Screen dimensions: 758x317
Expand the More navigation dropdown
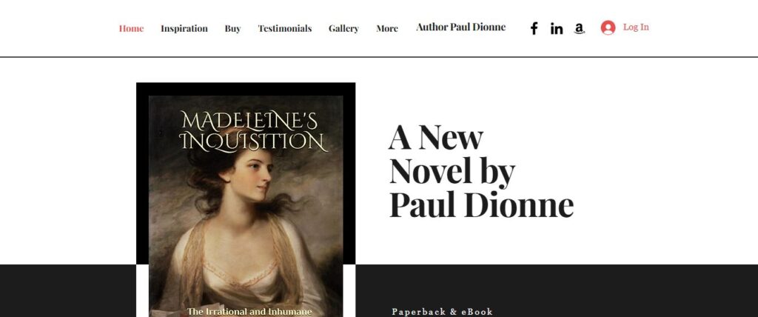tap(387, 29)
